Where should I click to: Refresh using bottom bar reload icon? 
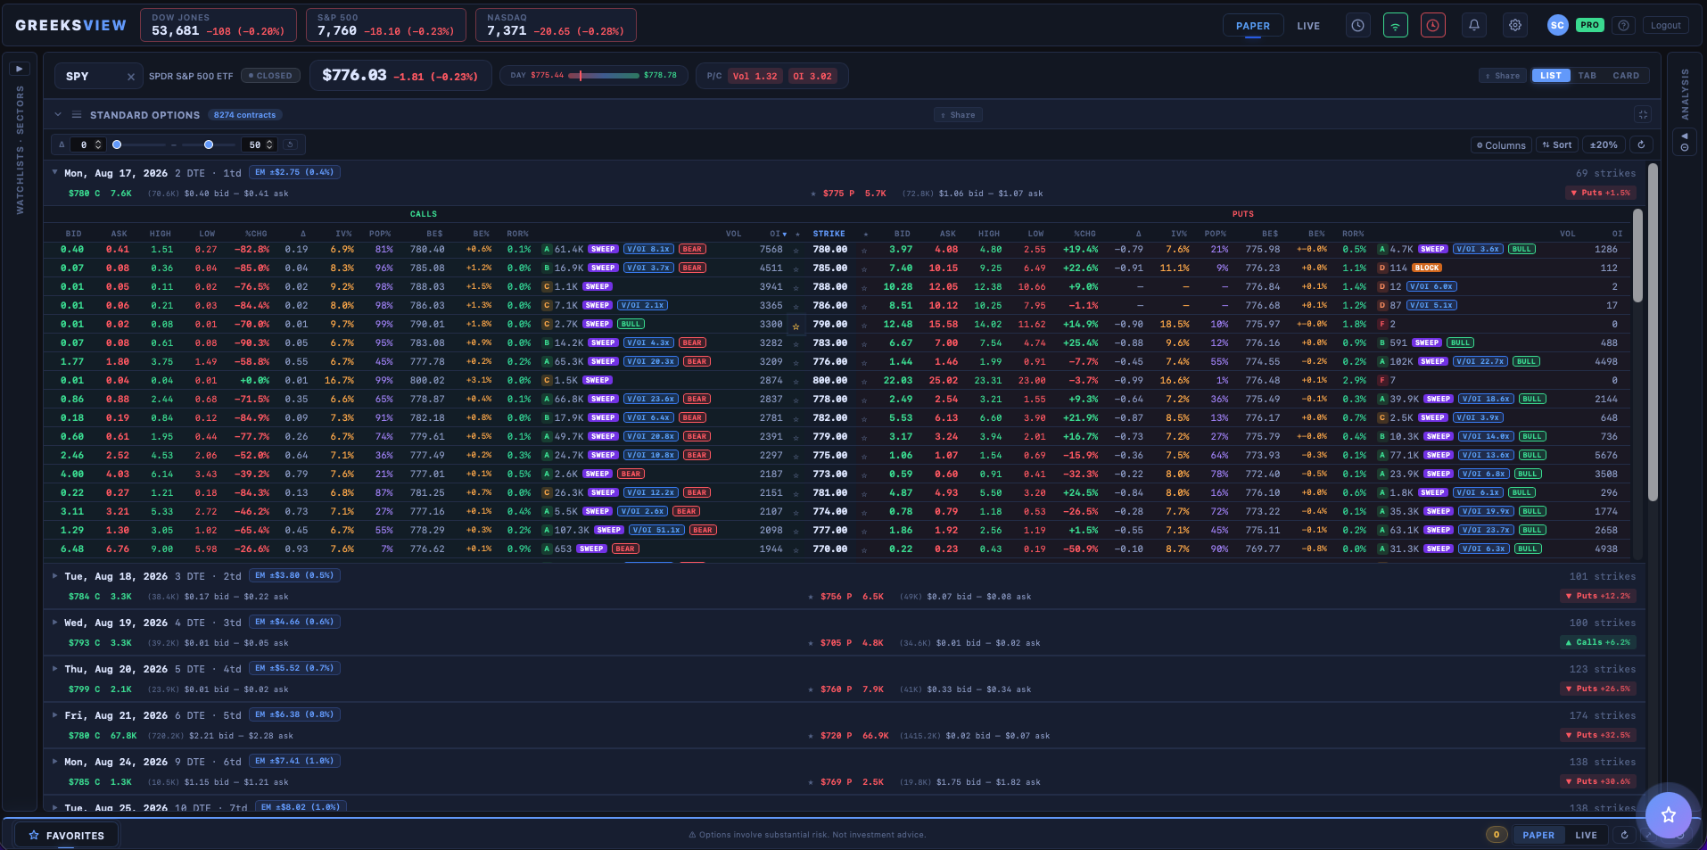[x=1624, y=835]
